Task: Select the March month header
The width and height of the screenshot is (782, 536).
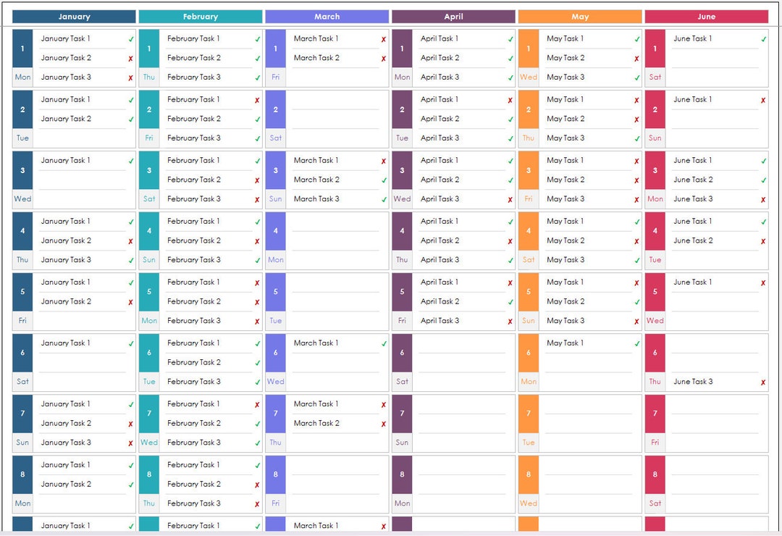Action: (327, 17)
